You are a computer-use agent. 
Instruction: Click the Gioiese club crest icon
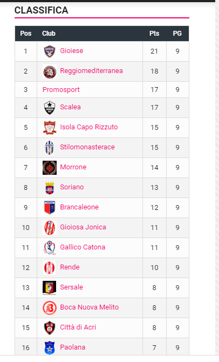[x=50, y=51]
